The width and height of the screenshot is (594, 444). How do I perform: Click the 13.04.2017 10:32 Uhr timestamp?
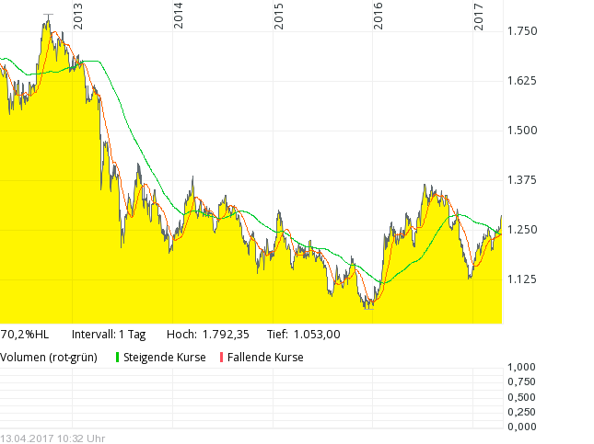pyautogui.click(x=52, y=438)
